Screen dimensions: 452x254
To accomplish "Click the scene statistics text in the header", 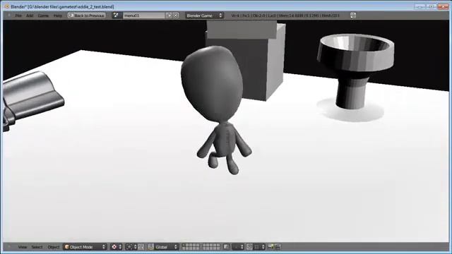I will pos(285,16).
